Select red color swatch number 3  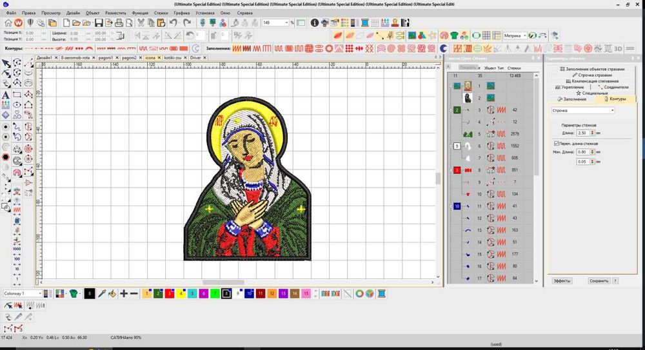[x=170, y=293]
